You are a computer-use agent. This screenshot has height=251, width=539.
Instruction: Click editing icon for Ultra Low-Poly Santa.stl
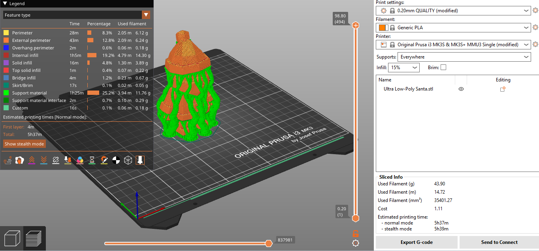pos(503,89)
